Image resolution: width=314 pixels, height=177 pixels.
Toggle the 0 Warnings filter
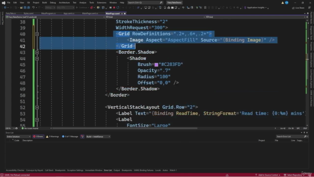(x=52, y=137)
